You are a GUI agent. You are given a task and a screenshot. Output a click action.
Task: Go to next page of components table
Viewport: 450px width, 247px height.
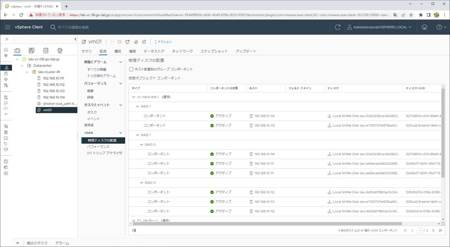tap(433, 231)
